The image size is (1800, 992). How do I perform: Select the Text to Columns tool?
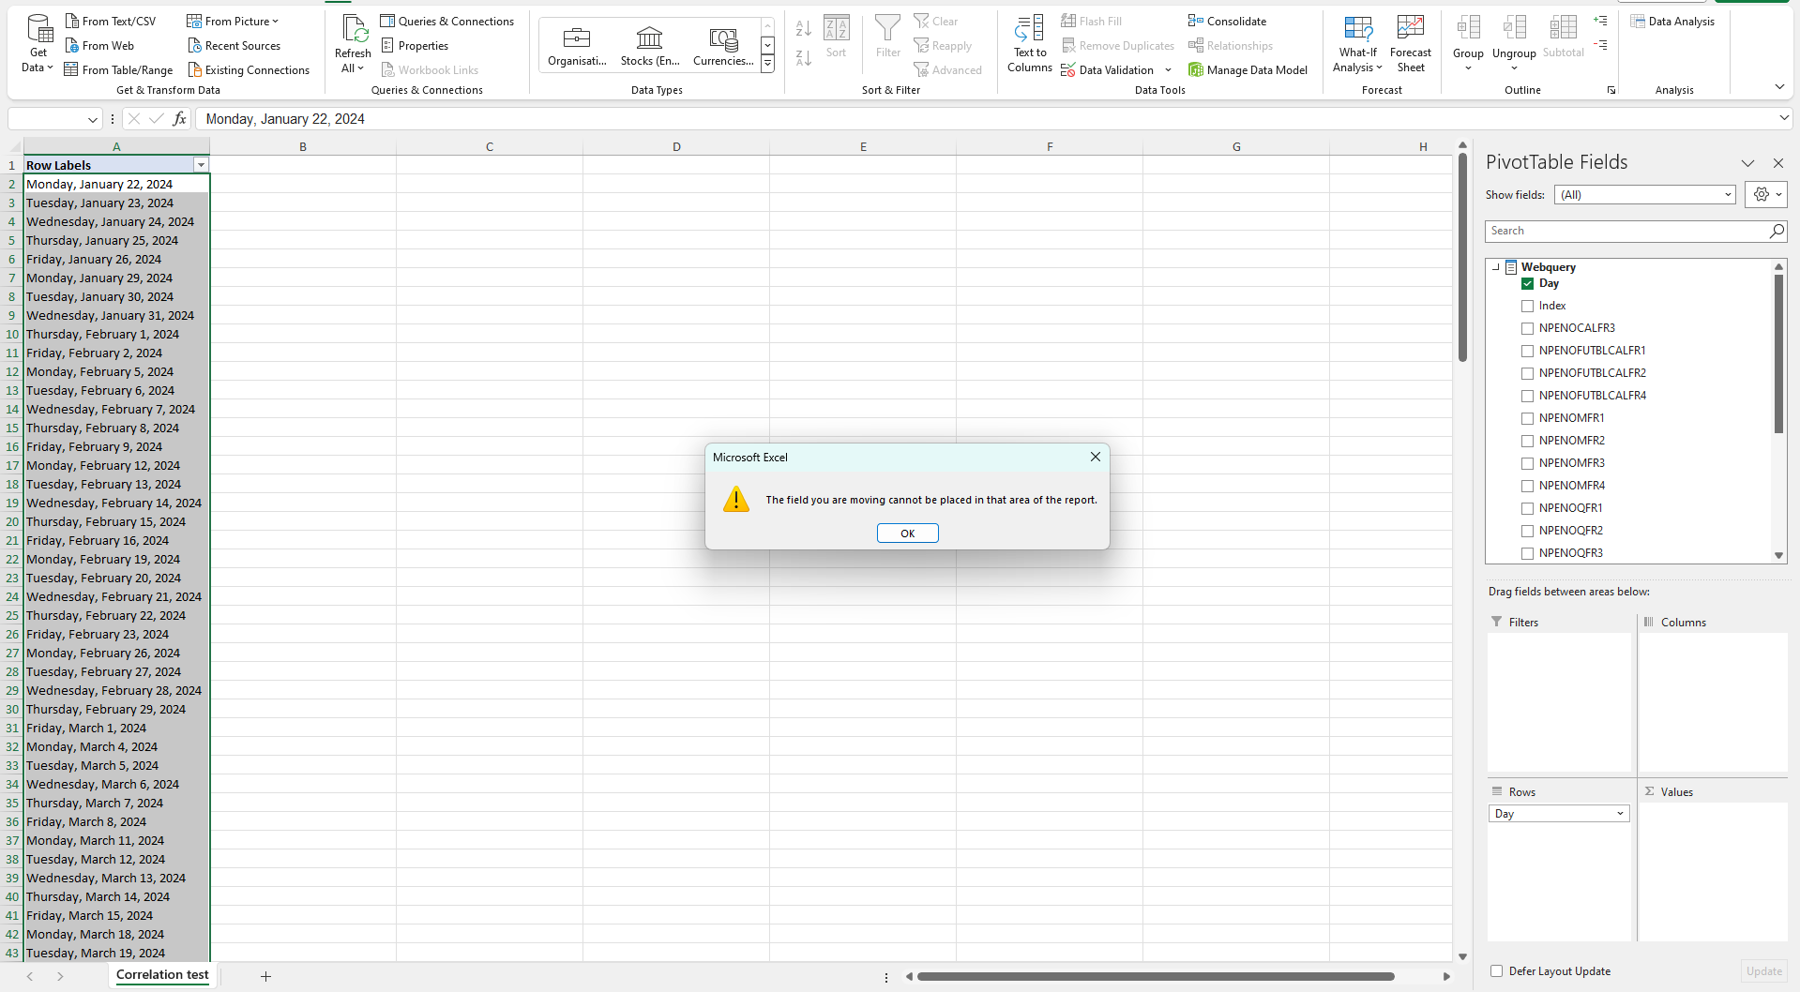pos(1029,42)
